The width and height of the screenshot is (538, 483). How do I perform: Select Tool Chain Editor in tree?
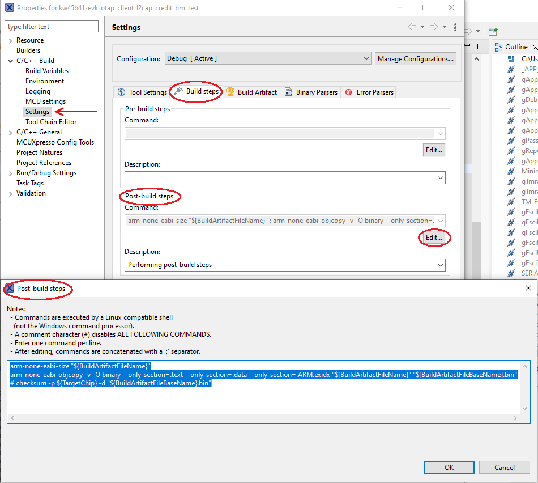51,122
